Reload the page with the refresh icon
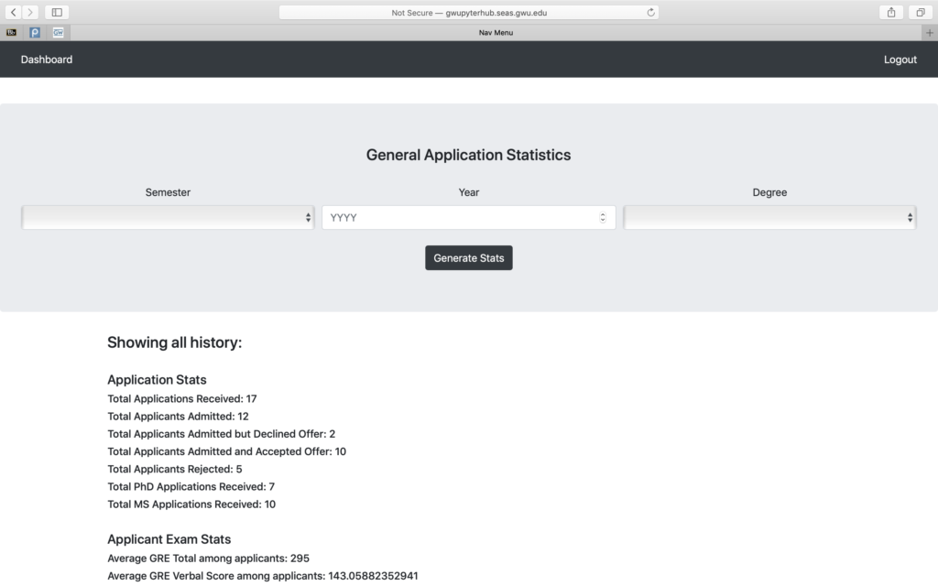Screen dimensions: 938x586 [650, 13]
